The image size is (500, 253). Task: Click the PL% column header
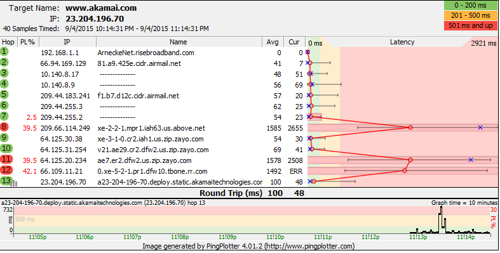(x=28, y=42)
